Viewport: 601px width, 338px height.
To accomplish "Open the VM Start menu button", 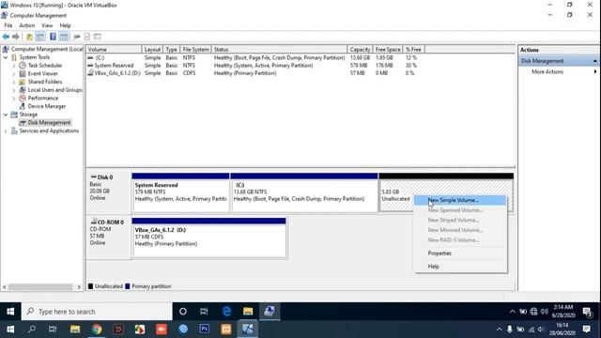I will 10,311.
